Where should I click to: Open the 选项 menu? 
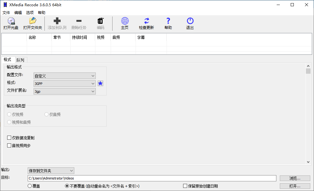(30, 13)
